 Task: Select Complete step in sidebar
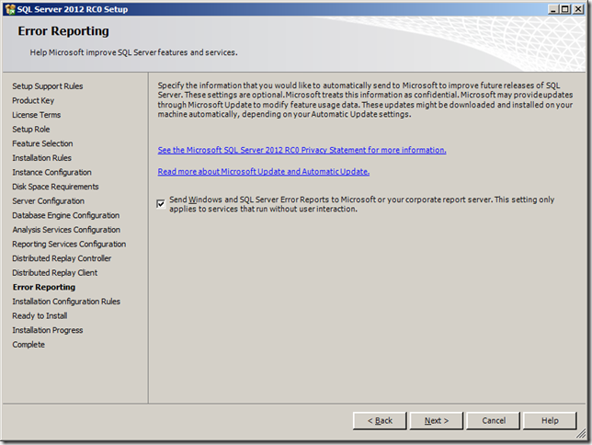click(28, 345)
